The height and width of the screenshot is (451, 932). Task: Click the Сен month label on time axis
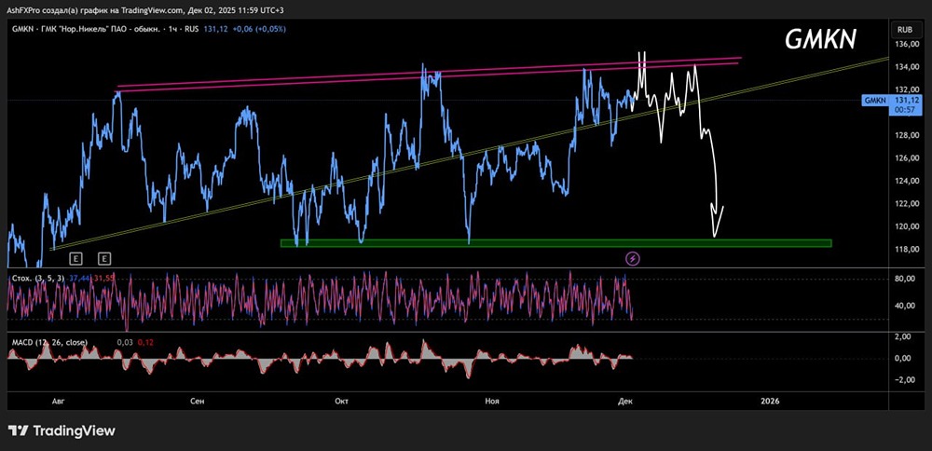pos(198,402)
